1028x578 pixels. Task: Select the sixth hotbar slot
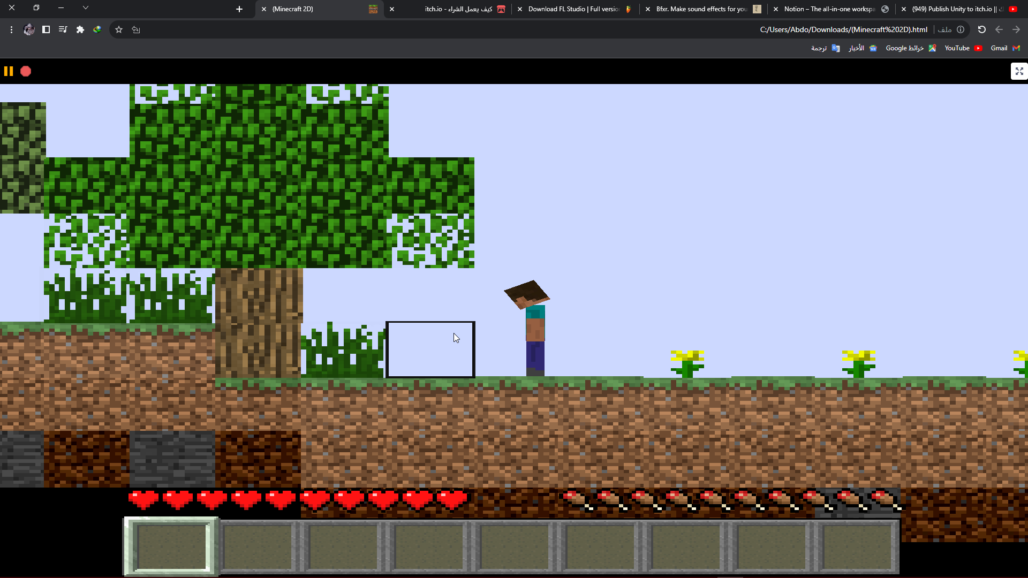pyautogui.click(x=600, y=546)
